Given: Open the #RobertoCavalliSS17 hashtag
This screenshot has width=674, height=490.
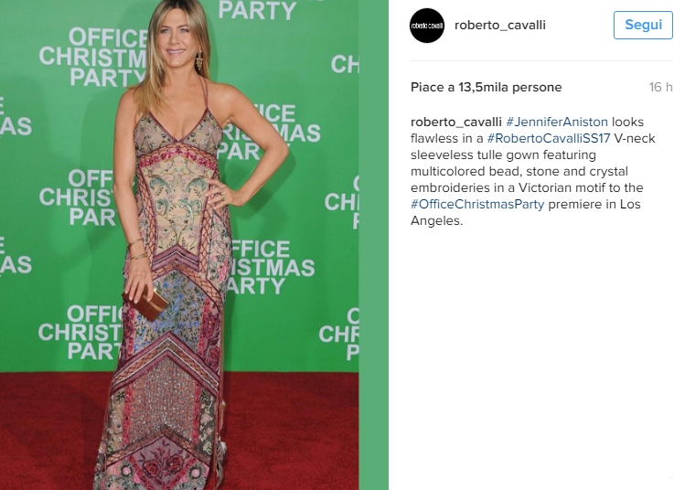Looking at the screenshot, I should click(549, 138).
